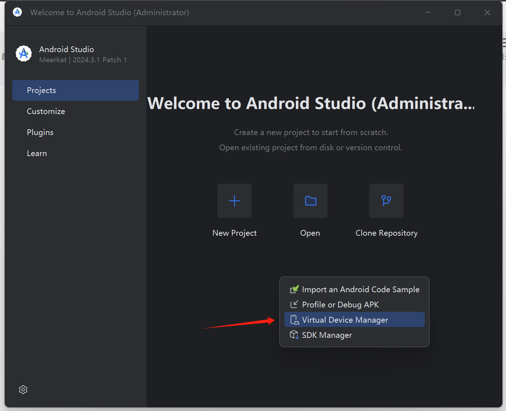This screenshot has height=411, width=506.
Task: Click the Profile or Debug APK icon
Action: click(x=294, y=304)
